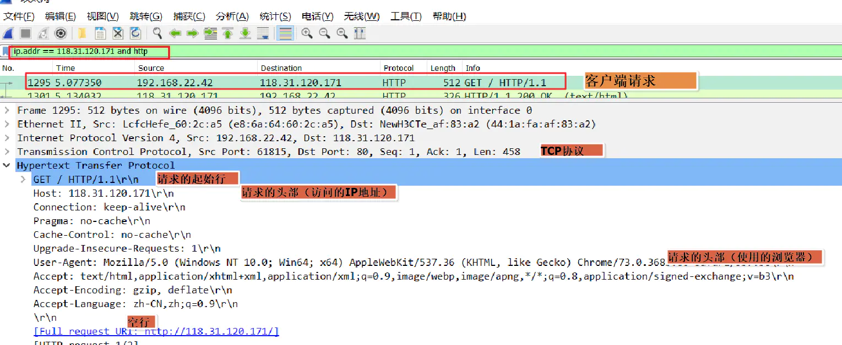Viewport: 842px width, 345px height.
Task: Open the 分析(A) menu
Action: [x=232, y=16]
